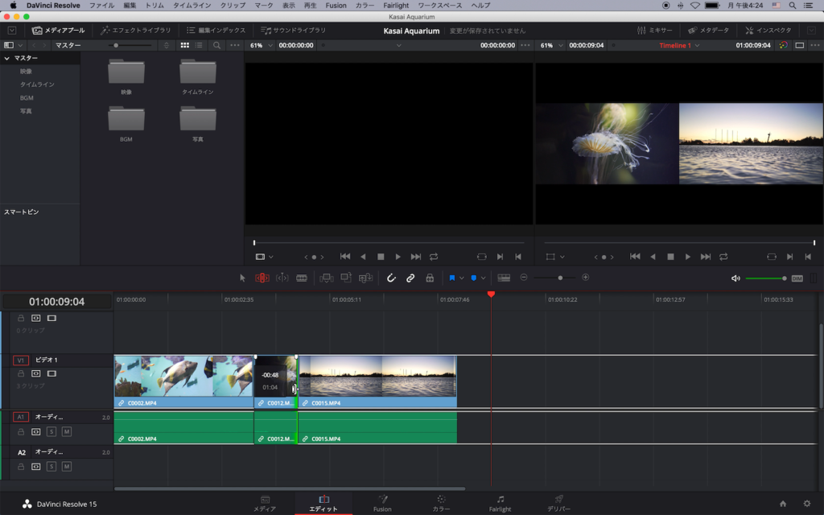Open project settings gear icon
This screenshot has height=515, width=824.
(x=806, y=504)
